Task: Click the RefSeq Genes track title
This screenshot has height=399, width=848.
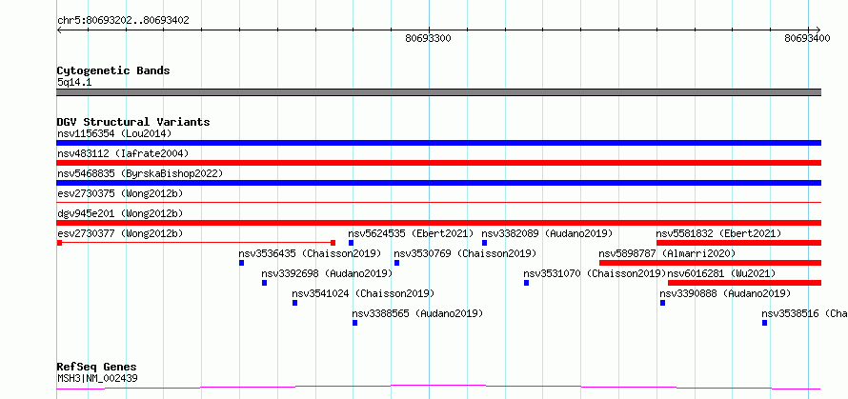Action: pyautogui.click(x=96, y=368)
